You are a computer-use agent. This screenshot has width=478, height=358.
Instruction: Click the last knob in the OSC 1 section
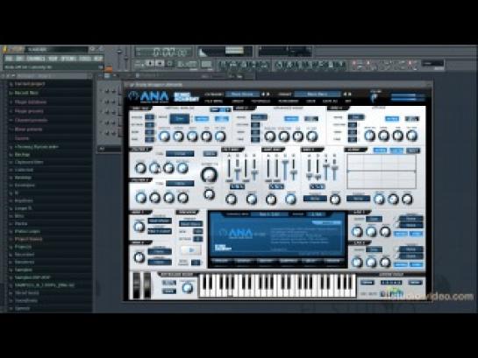point(220,137)
